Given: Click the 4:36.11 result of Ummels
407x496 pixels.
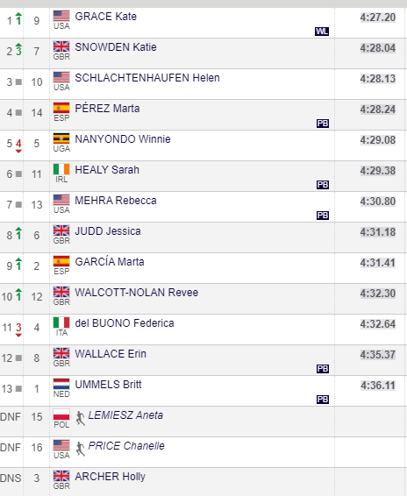Looking at the screenshot, I should tap(378, 386).
